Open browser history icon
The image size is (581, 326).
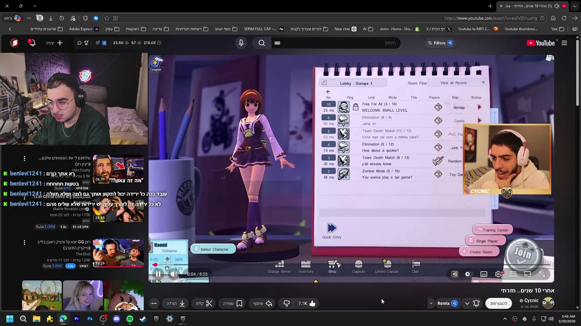click(62, 18)
